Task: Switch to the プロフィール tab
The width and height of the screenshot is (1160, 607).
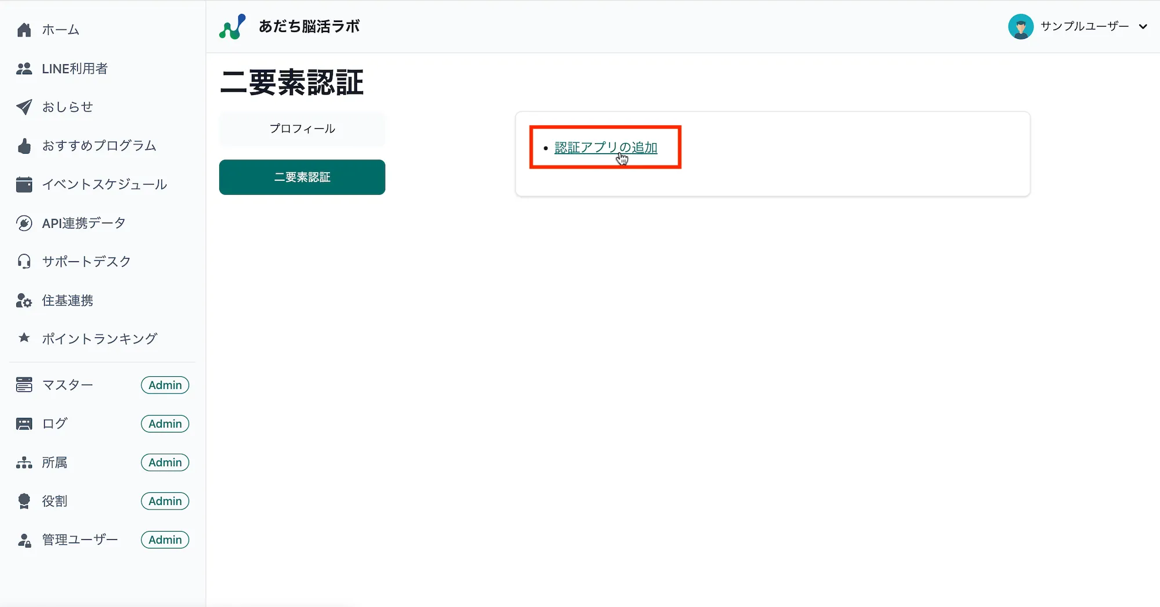Action: pyautogui.click(x=302, y=129)
